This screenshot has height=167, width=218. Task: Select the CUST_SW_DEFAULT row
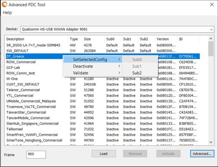coord(103,84)
